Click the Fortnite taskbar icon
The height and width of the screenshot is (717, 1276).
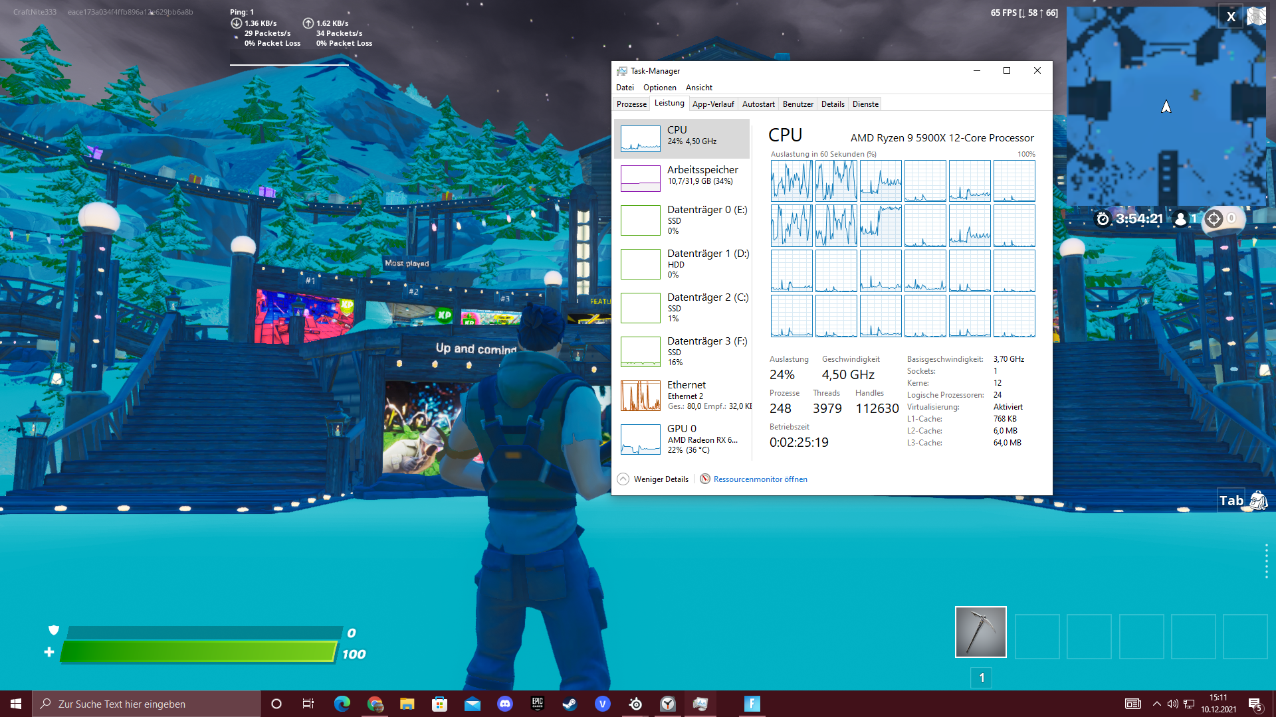(x=752, y=704)
